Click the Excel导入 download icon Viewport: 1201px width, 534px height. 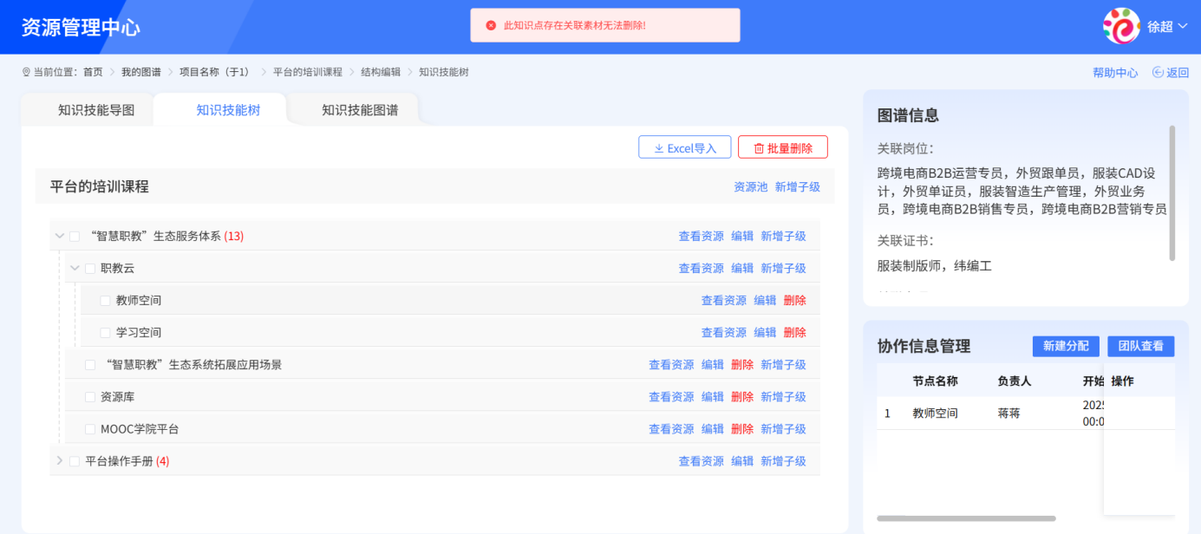pyautogui.click(x=659, y=147)
